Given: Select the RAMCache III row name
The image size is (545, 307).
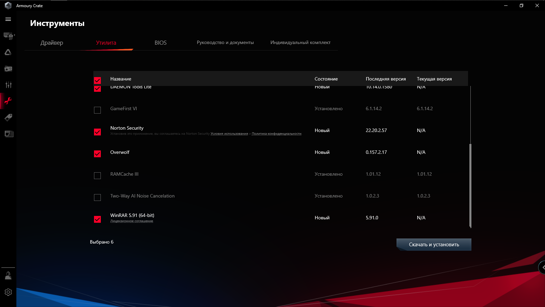Looking at the screenshot, I should coord(124,174).
